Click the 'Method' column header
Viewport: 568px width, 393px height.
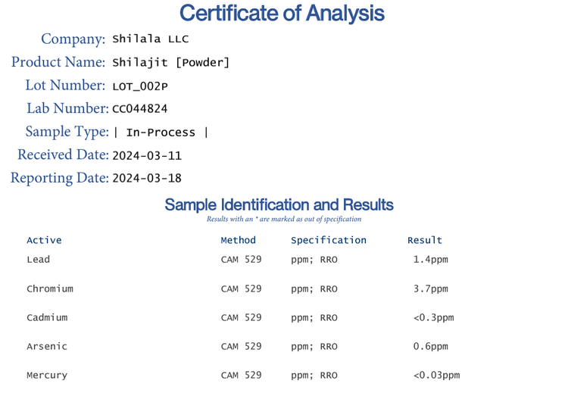pyautogui.click(x=239, y=240)
